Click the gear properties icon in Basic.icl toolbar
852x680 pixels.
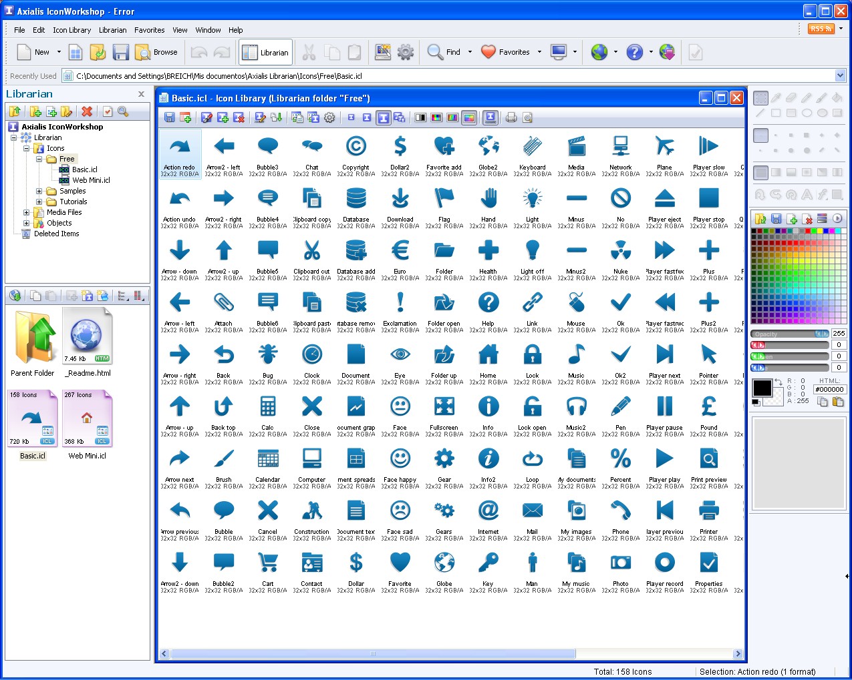click(329, 117)
